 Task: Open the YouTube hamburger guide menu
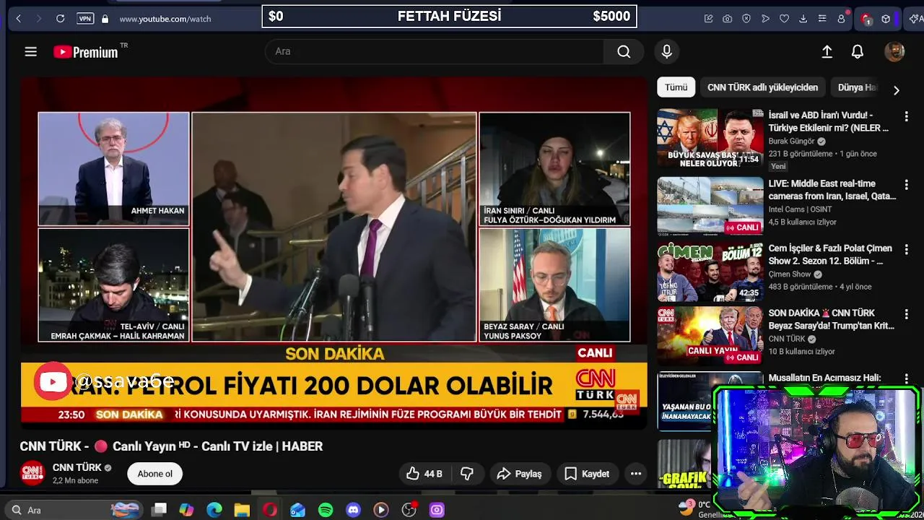tap(30, 51)
